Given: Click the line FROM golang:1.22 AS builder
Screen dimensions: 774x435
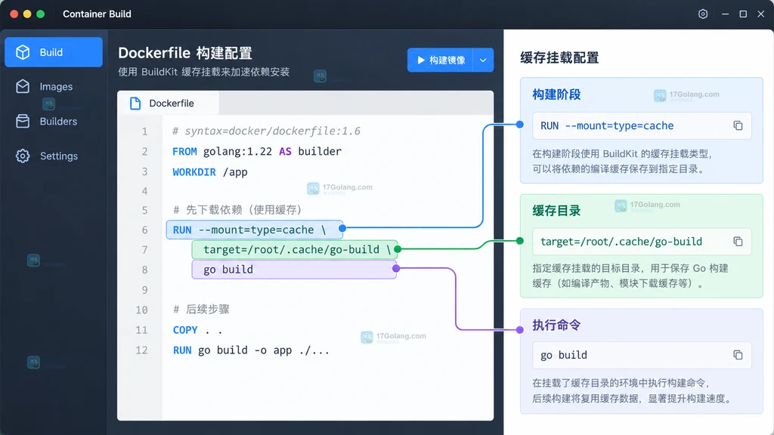Looking at the screenshot, I should (257, 151).
